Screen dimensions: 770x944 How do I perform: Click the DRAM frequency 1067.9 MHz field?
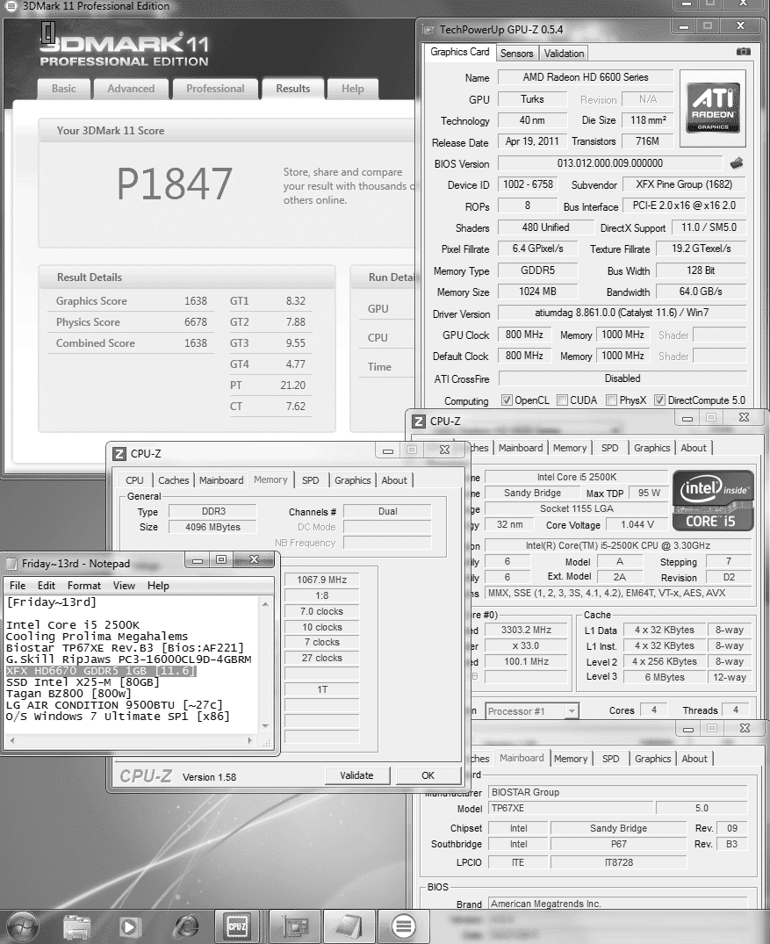pyautogui.click(x=322, y=580)
